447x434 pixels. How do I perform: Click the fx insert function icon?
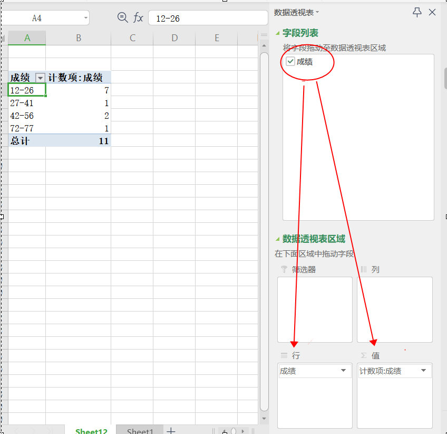click(138, 18)
